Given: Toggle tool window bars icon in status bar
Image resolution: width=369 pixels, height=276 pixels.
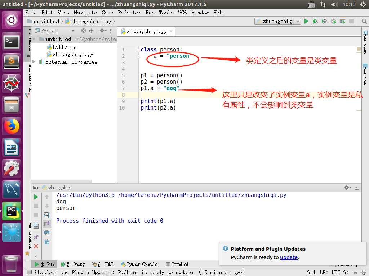Looking at the screenshot, I should pyautogui.click(x=29, y=272).
